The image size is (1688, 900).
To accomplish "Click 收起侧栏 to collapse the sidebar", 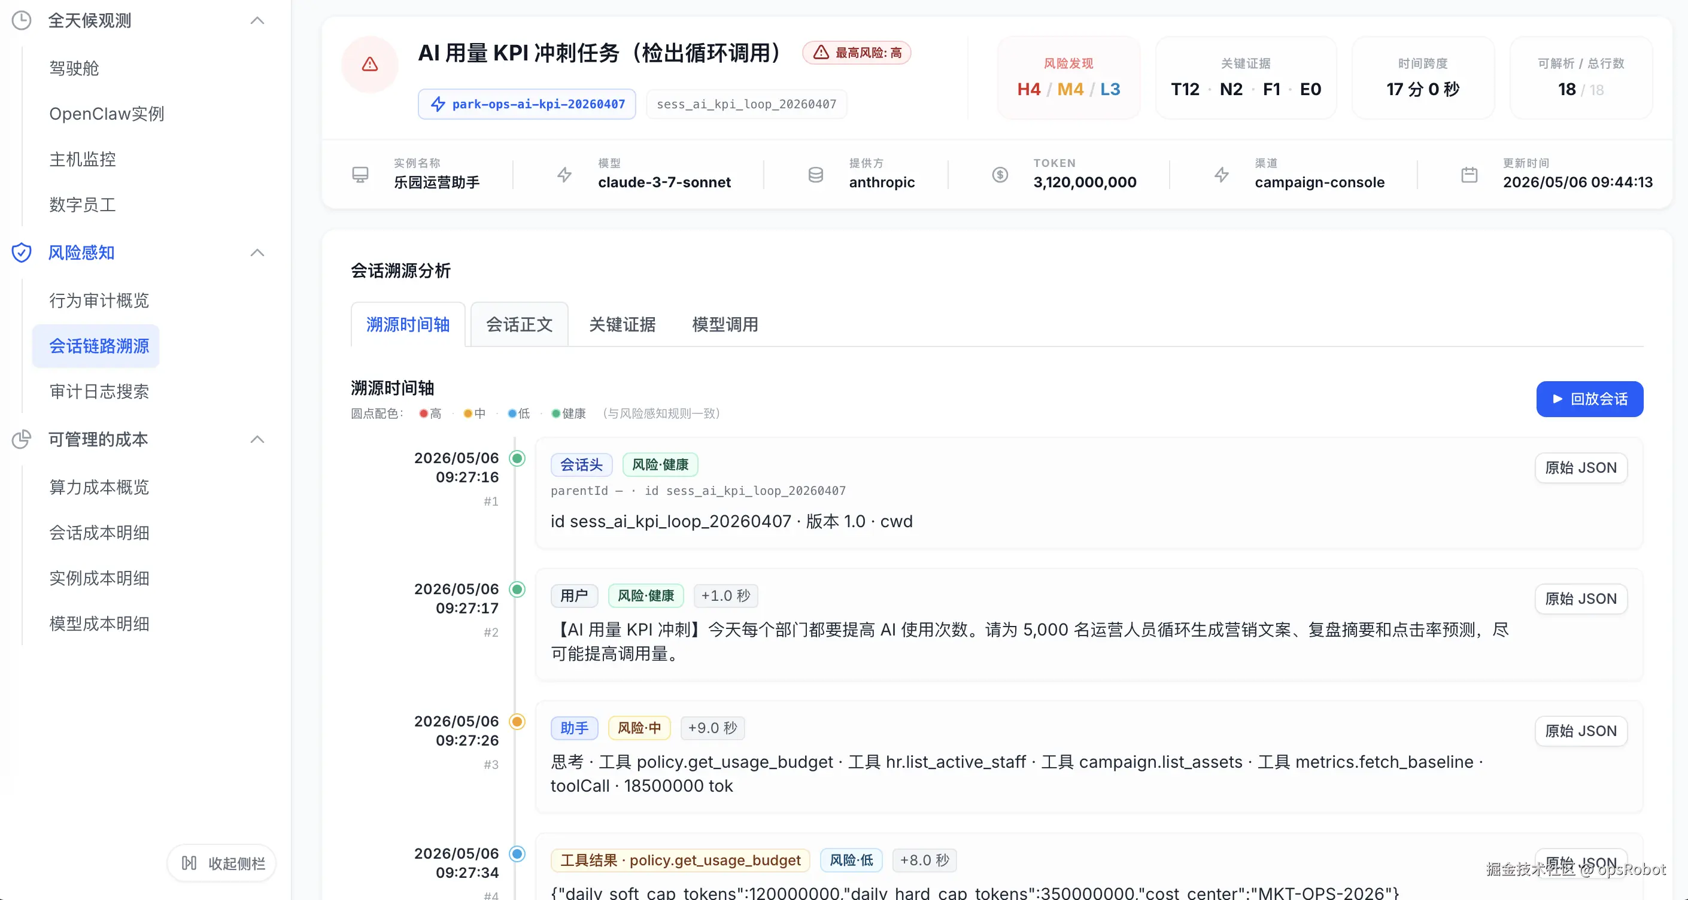I will click(x=222, y=863).
